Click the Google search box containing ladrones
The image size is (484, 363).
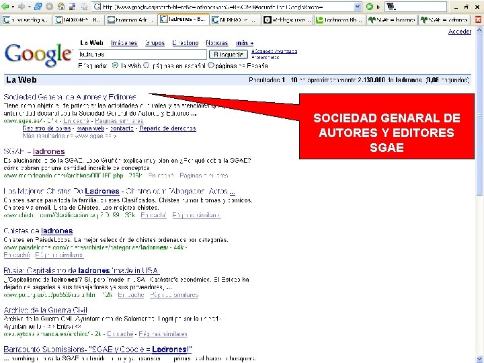point(143,54)
